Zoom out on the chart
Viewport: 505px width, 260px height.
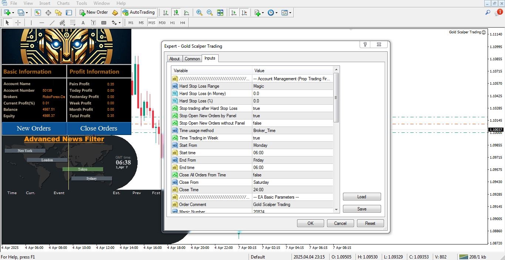209,12
